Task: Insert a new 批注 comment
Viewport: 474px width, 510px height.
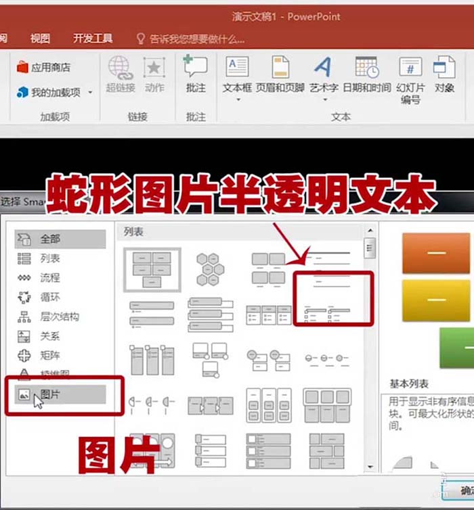Action: 196,74
